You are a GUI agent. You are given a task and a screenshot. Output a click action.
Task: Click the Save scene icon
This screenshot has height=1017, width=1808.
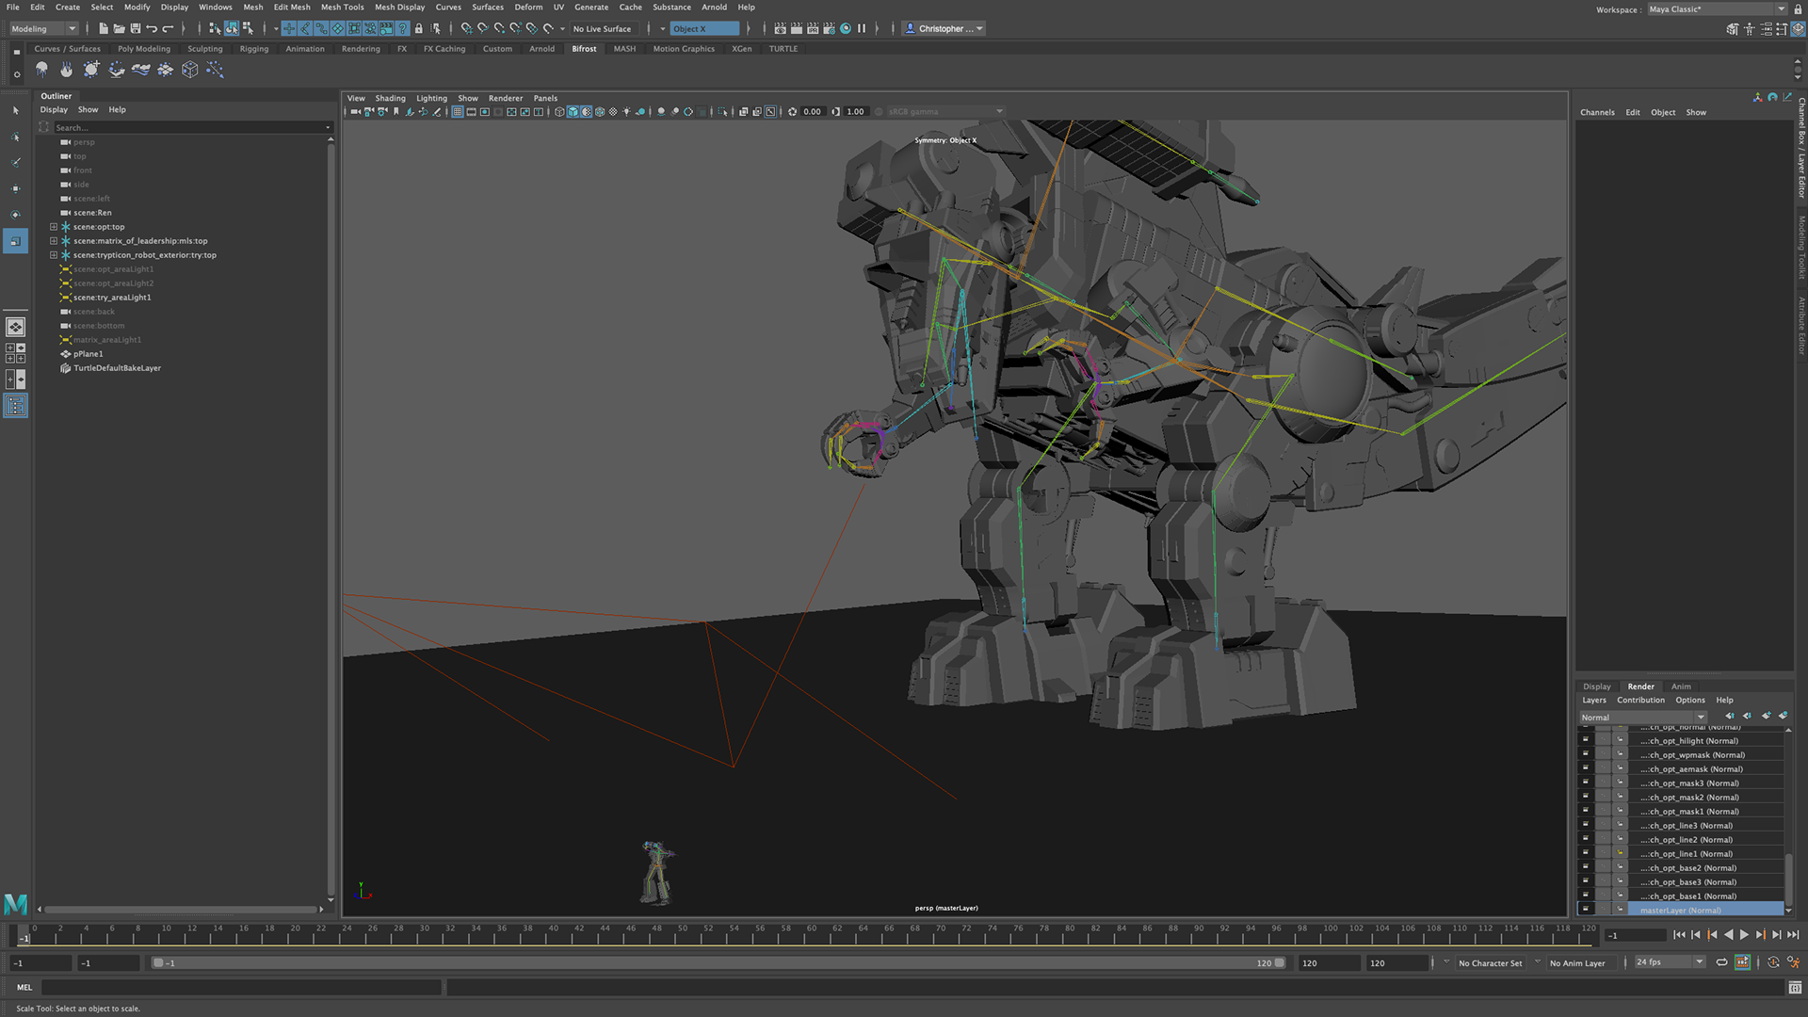[x=136, y=28]
